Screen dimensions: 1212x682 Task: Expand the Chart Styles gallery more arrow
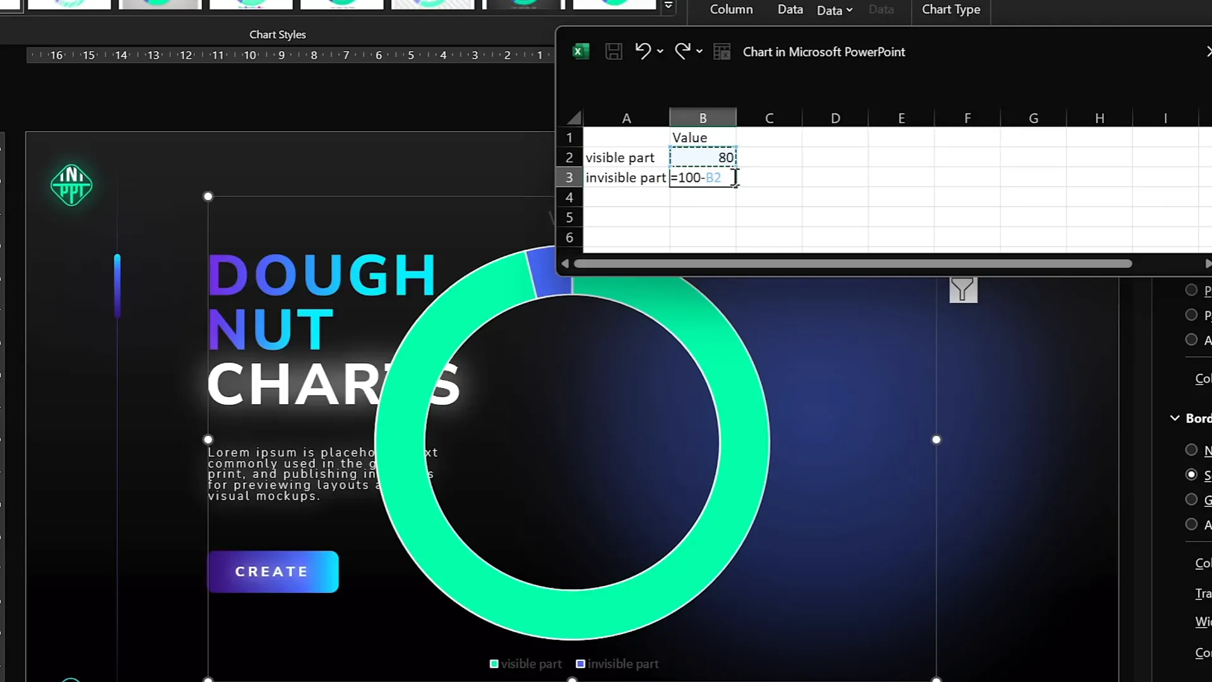668,6
